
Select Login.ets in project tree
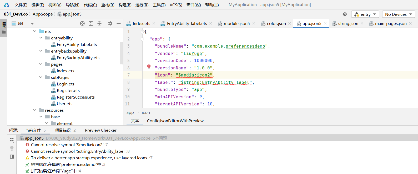click(66, 84)
